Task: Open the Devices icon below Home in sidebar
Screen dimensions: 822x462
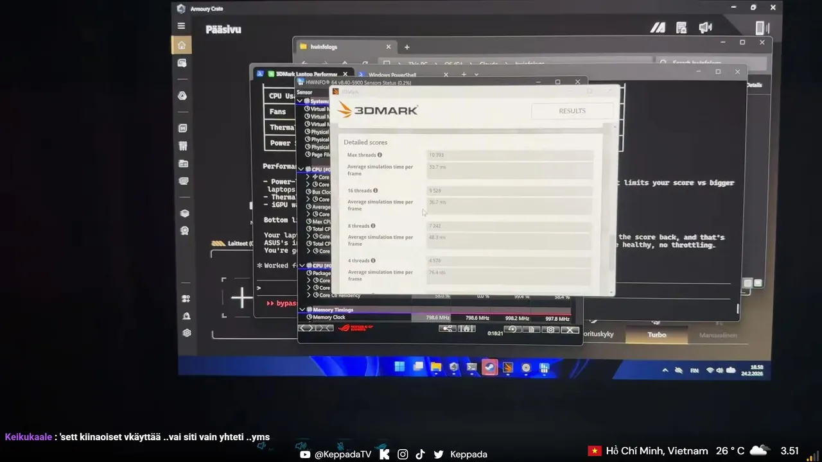Action: click(x=182, y=63)
